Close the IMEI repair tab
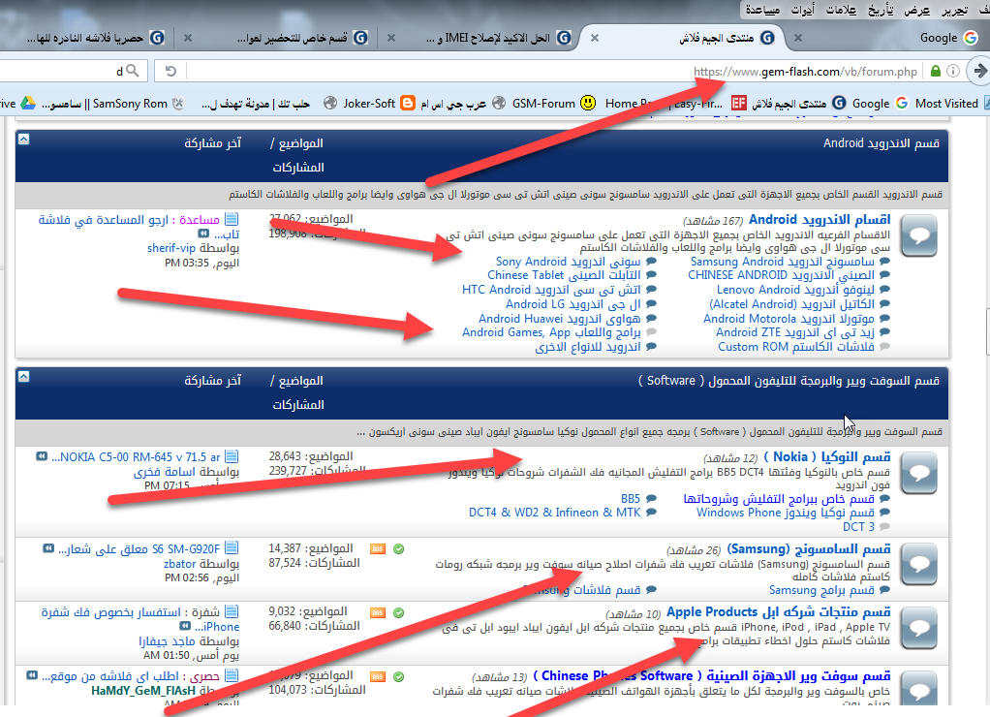 click(390, 38)
